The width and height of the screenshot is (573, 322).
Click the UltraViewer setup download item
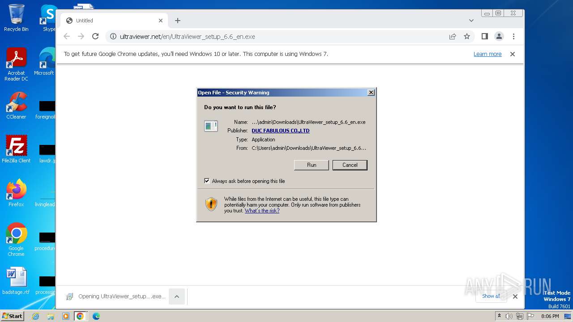tap(115, 297)
